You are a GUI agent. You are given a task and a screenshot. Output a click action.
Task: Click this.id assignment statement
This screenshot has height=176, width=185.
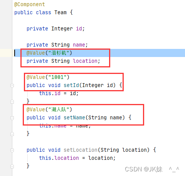pyautogui.click(x=59, y=93)
